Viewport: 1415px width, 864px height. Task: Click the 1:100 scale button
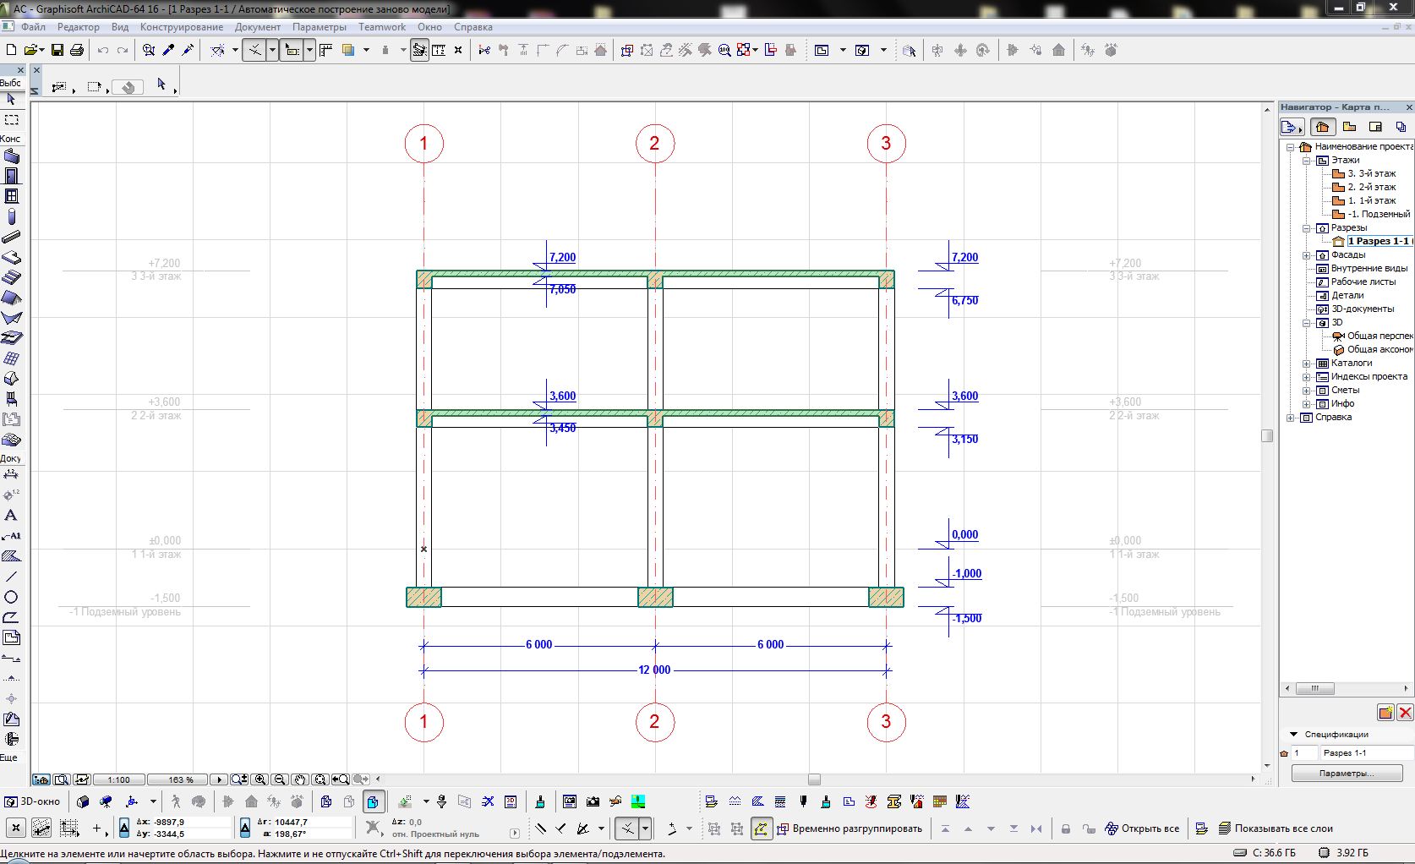pyautogui.click(x=118, y=779)
